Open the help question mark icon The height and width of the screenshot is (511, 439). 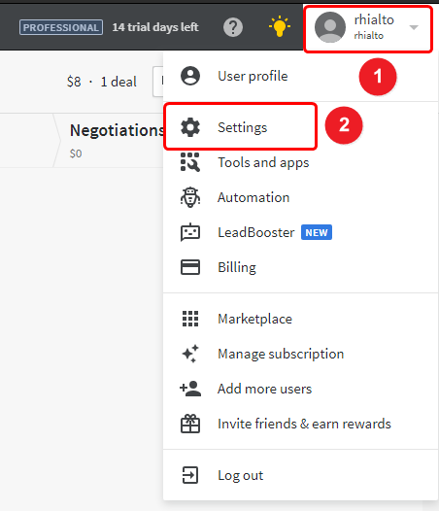click(x=233, y=27)
